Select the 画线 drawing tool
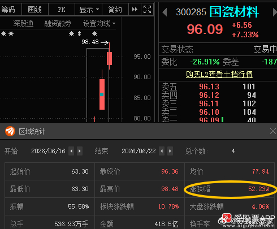Image resolution: width=277 pixels, height=229 pixels. [35, 9]
